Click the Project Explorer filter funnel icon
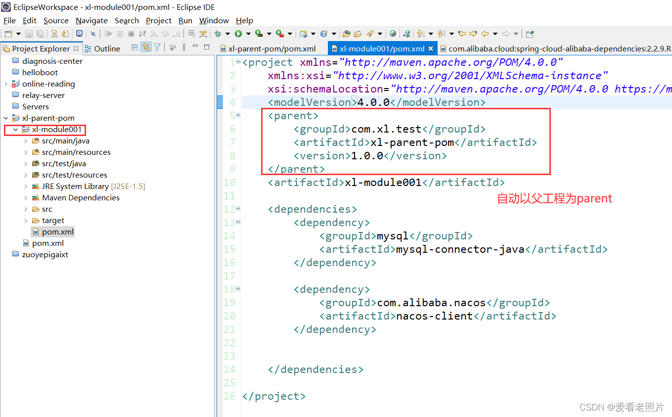 [x=157, y=47]
